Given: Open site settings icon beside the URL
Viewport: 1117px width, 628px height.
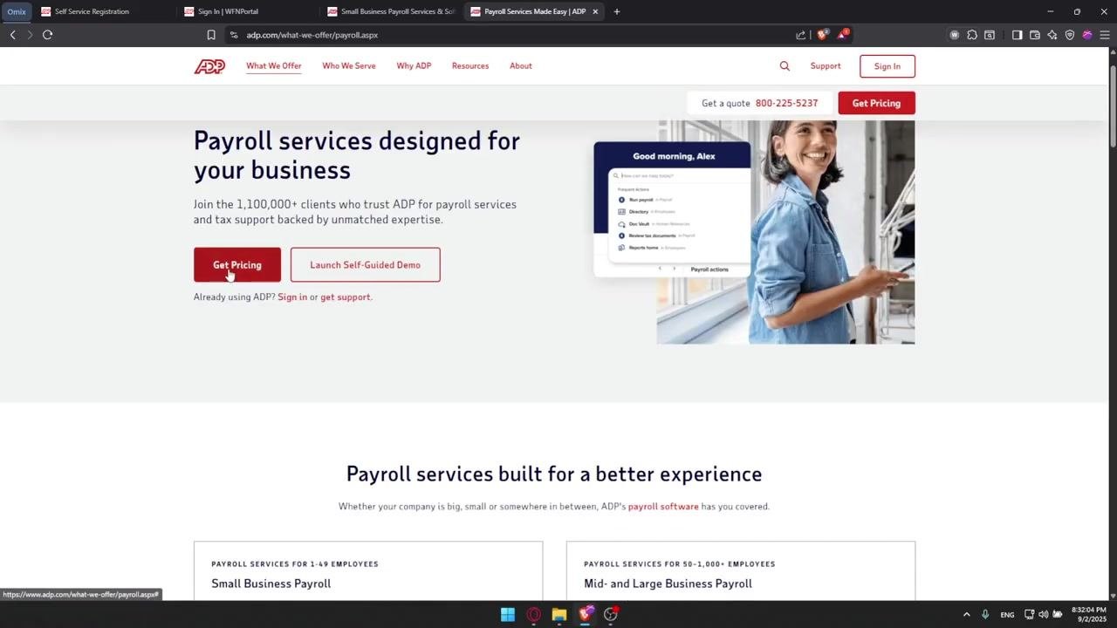Looking at the screenshot, I should point(234,35).
